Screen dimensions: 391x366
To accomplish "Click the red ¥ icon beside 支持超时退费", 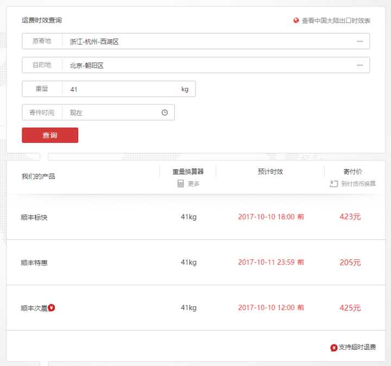I will coord(333,348).
